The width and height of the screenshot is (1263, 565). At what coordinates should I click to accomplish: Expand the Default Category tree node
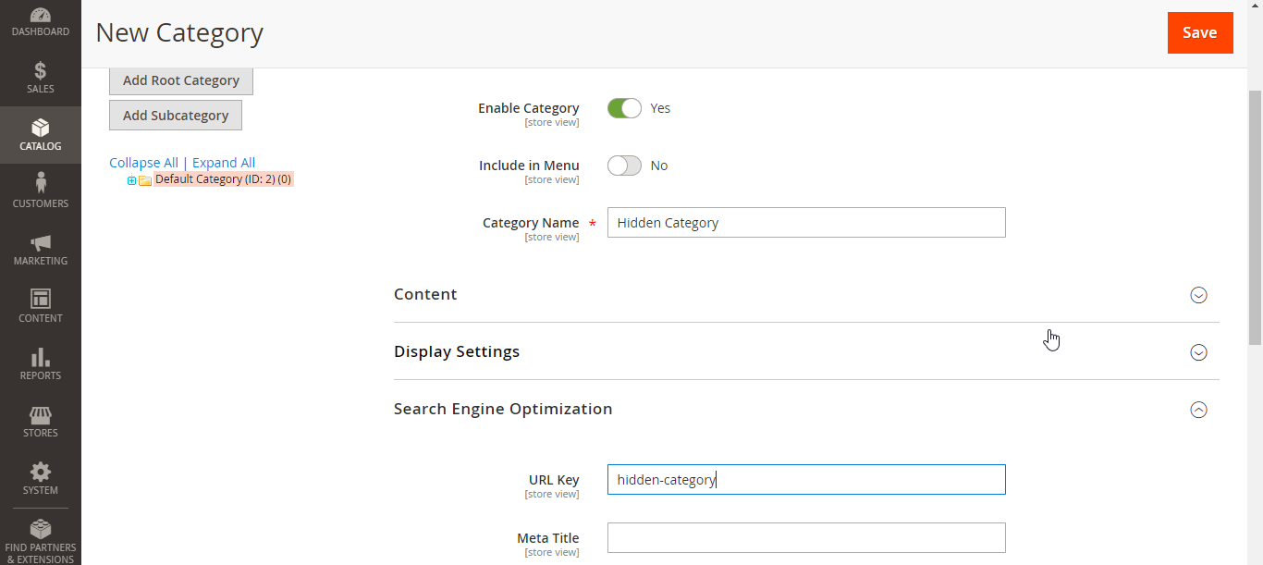[131, 180]
